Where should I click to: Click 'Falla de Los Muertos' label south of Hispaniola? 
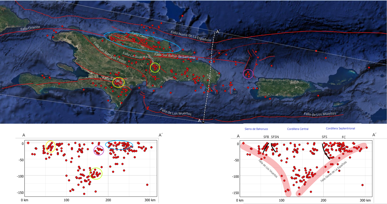[176, 112]
